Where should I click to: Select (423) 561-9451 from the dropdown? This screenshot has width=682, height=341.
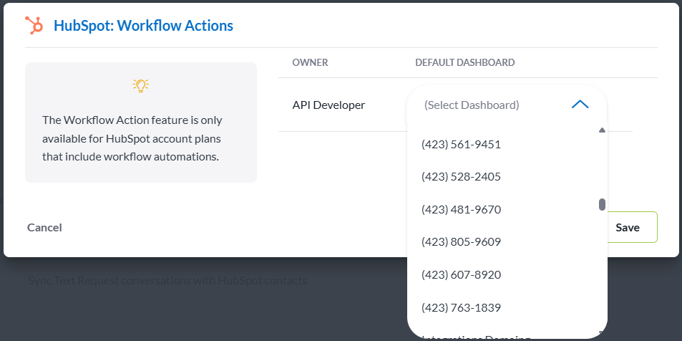[x=461, y=144]
